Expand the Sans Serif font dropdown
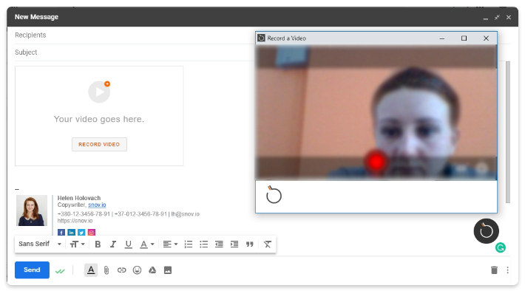 (x=40, y=244)
